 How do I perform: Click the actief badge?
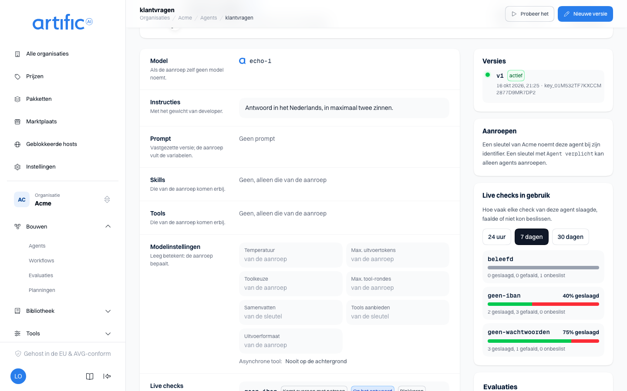point(516,76)
